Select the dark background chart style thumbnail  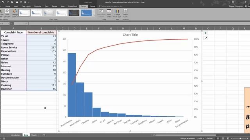pyautogui.click(x=74, y=13)
